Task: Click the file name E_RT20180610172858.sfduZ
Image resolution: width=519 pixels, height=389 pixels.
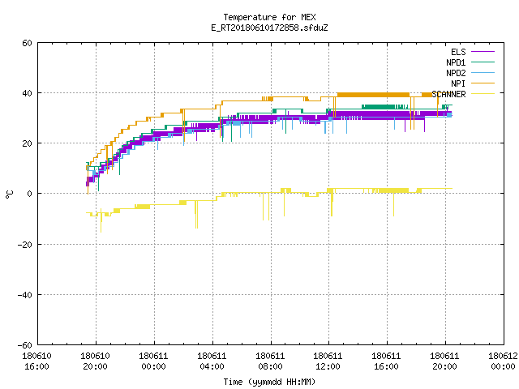Action: [x=269, y=28]
